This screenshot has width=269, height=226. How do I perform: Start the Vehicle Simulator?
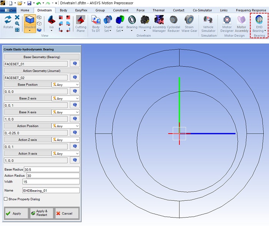coord(208,24)
